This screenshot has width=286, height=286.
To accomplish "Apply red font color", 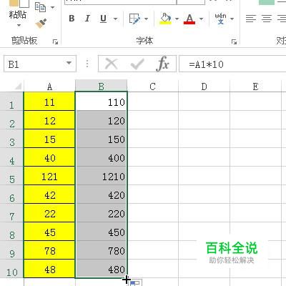I will point(189,19).
